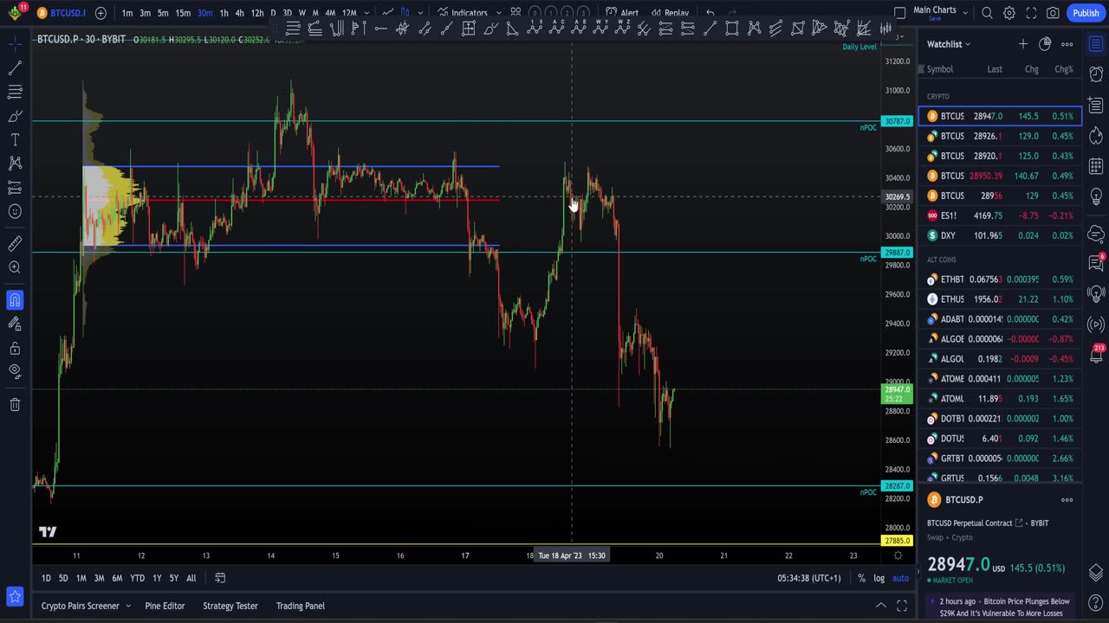Collapse the CRYPTO section header

point(938,96)
